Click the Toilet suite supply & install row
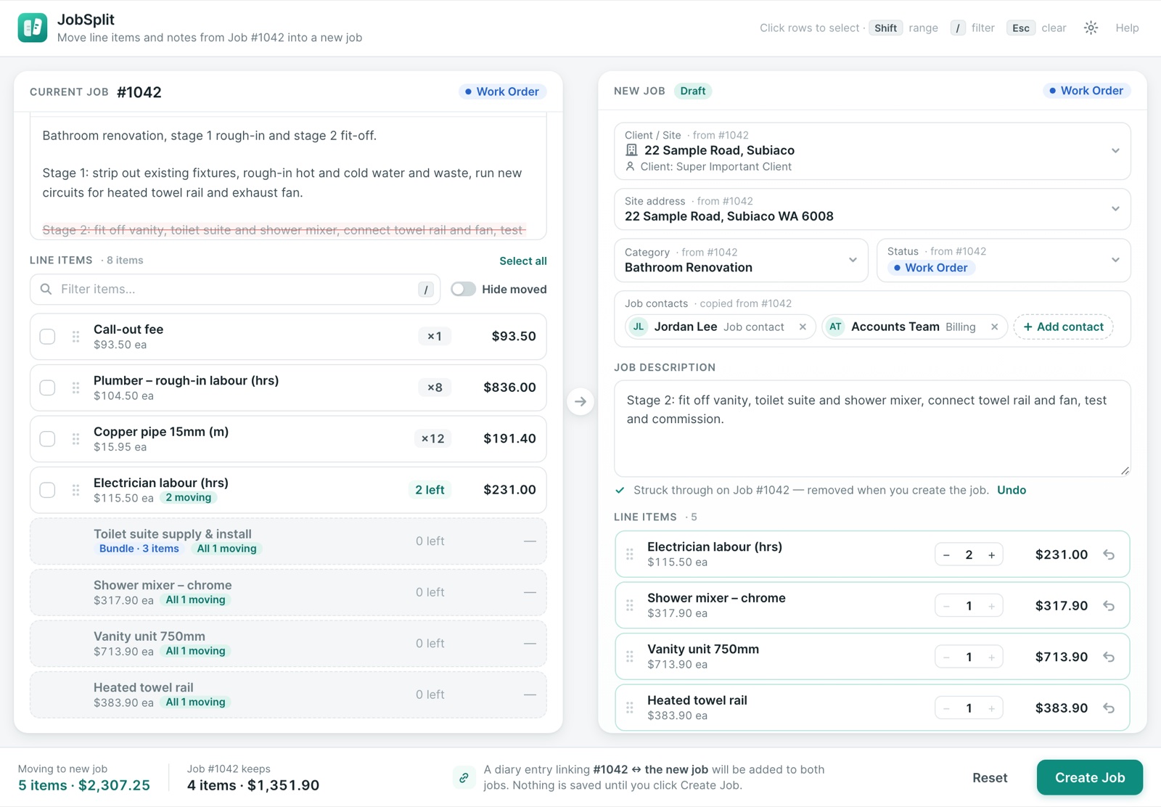1161x807 pixels. point(288,541)
